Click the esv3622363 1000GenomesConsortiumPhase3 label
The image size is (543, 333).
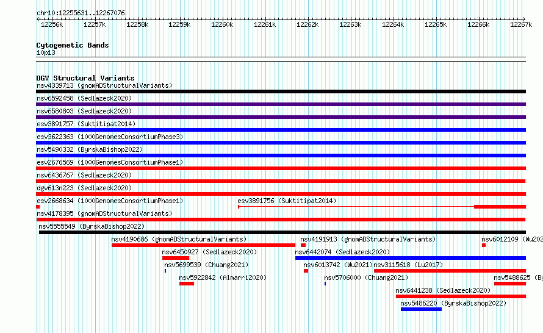(x=110, y=137)
